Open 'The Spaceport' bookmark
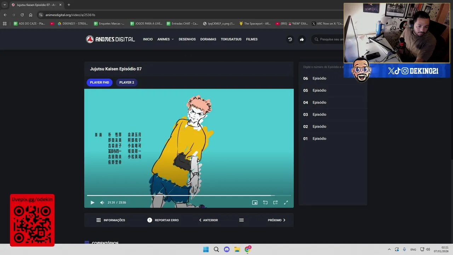This screenshot has width=453, height=255. [255, 24]
